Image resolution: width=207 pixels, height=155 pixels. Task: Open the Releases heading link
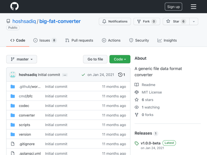point(143,133)
